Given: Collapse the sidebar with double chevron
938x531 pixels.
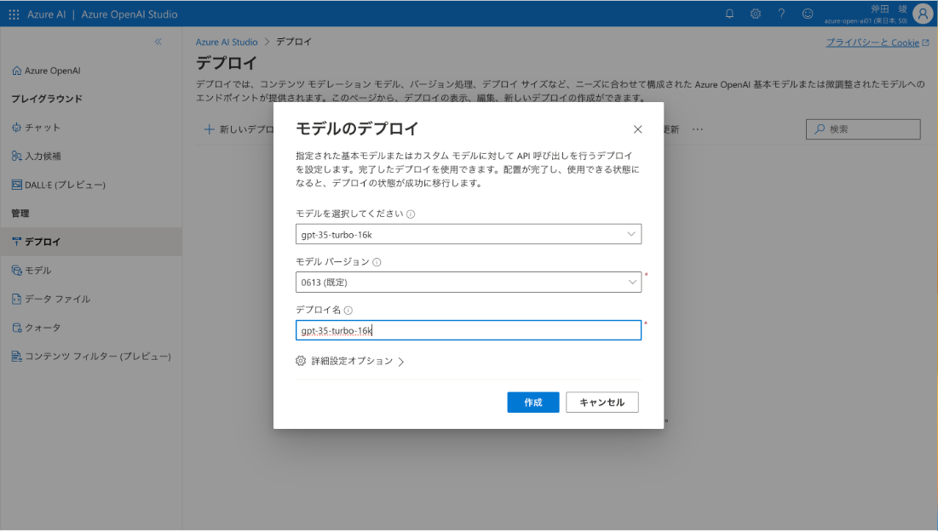Looking at the screenshot, I should 158,42.
